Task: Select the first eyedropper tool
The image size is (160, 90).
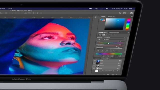Action: 98,51
